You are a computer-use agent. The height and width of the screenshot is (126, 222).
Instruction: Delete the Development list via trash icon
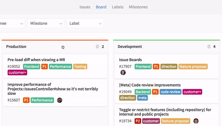pyautogui.click(x=209, y=47)
